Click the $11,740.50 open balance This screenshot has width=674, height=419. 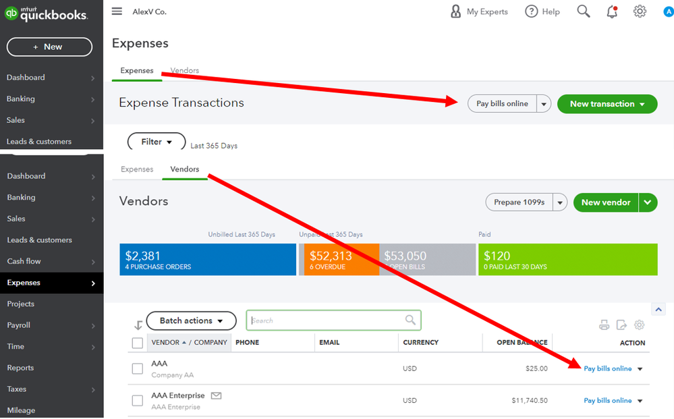point(530,401)
